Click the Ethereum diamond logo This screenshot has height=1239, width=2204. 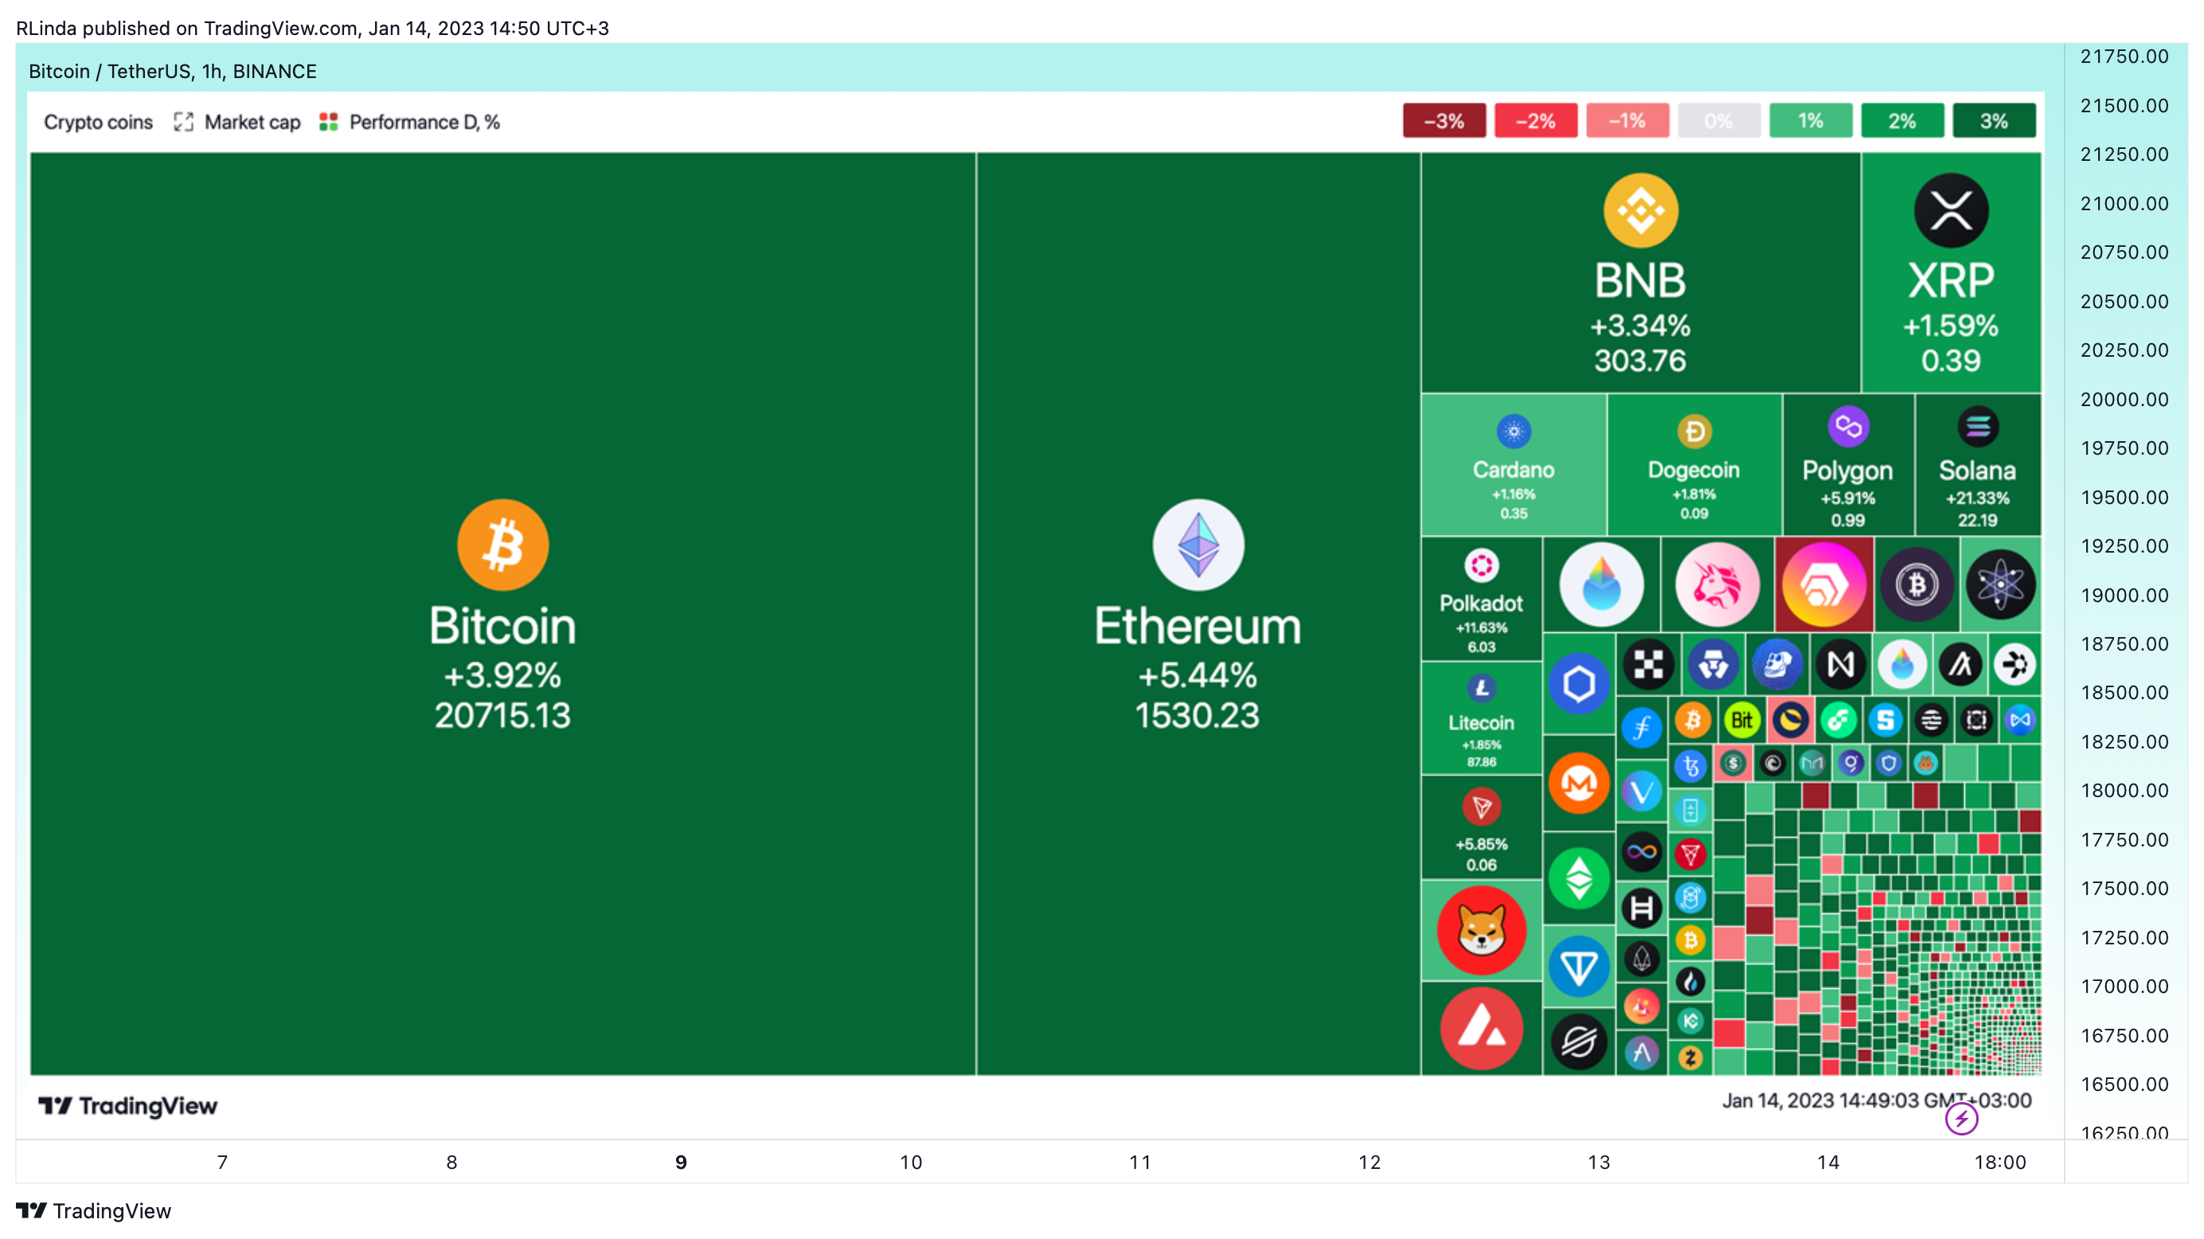pyautogui.click(x=1198, y=545)
